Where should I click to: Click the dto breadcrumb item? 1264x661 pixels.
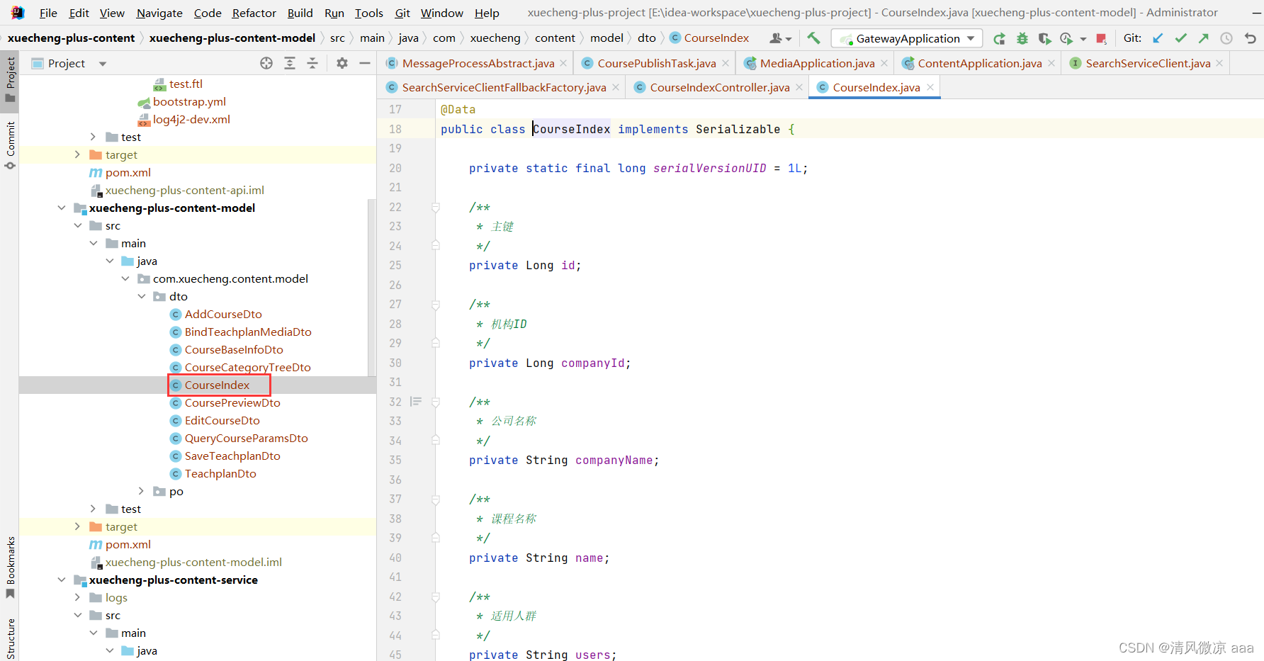(x=647, y=38)
